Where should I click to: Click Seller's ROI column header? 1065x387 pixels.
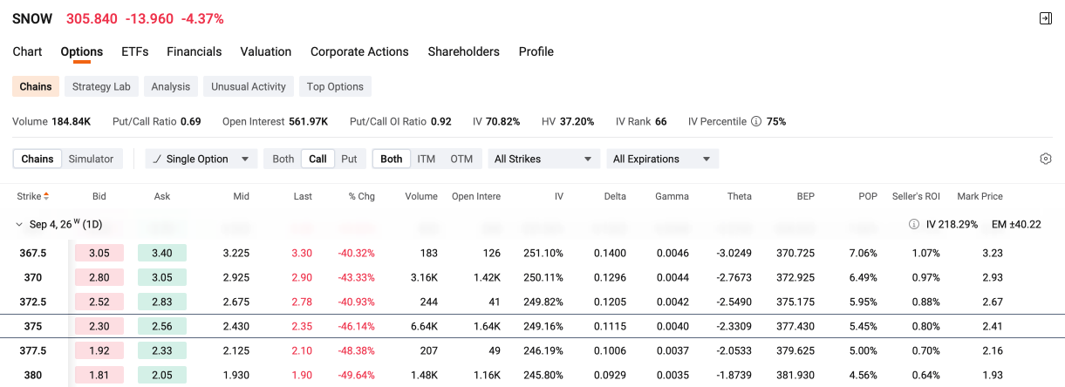[916, 196]
